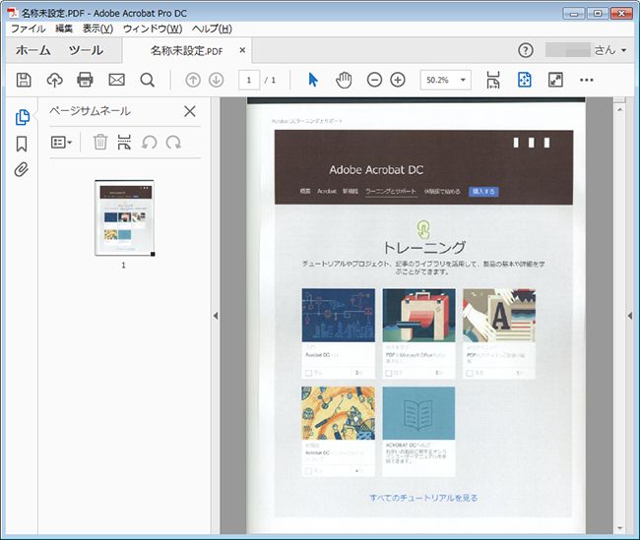Image resolution: width=640 pixels, height=540 pixels.
Task: Rotate page clockwise
Action: coord(173,143)
